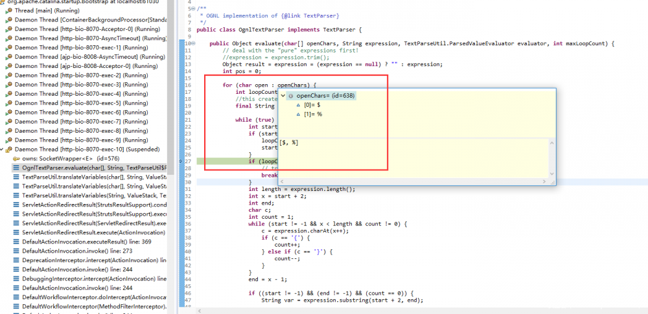Fold the evaluate method at line 10
This screenshot has width=648, height=314.
tap(193, 43)
